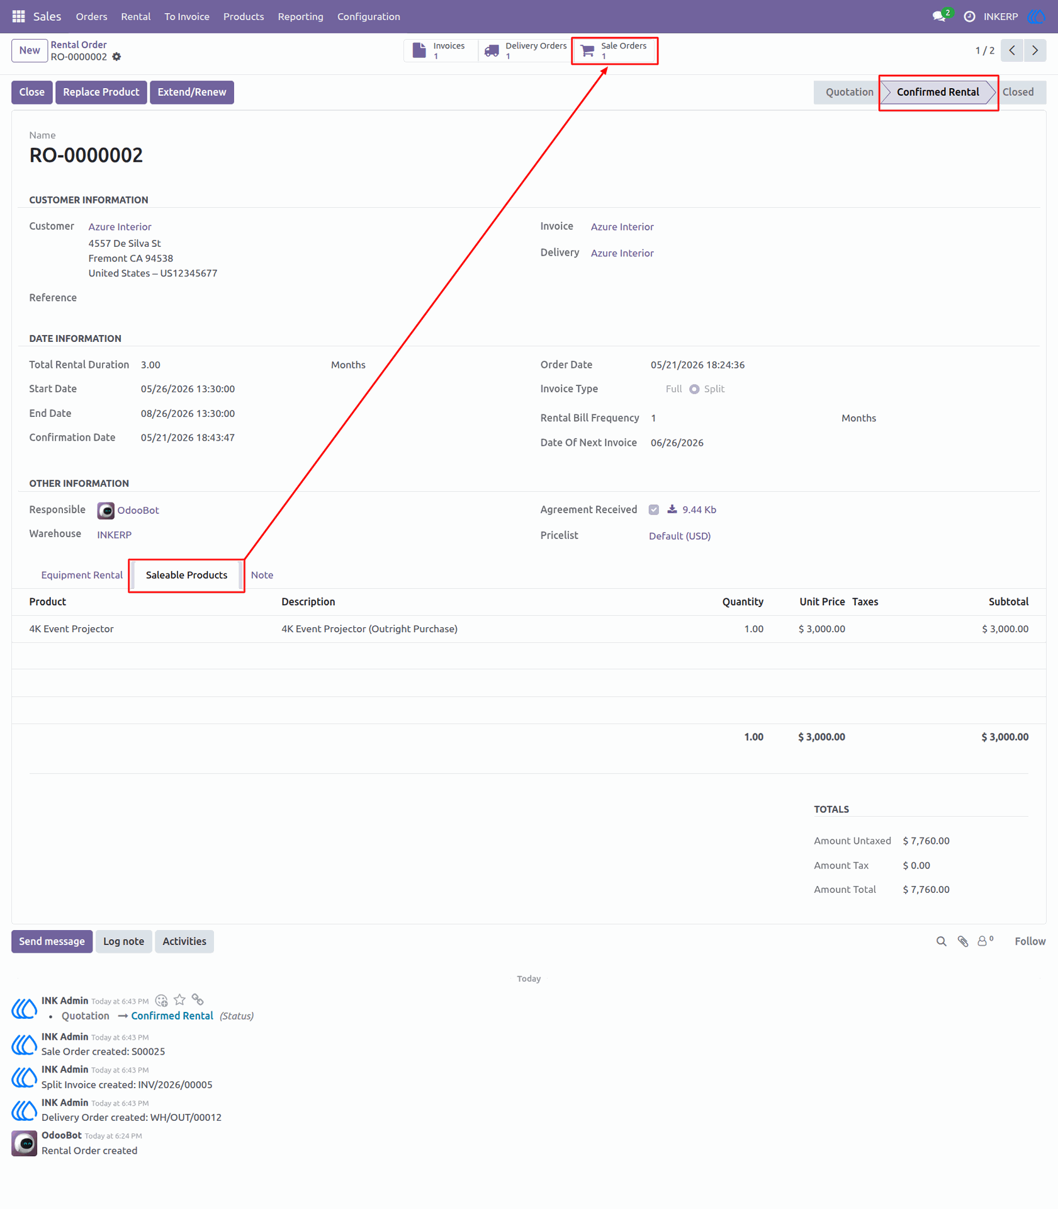Open attachments paperclip icon in chatter

[x=963, y=941]
